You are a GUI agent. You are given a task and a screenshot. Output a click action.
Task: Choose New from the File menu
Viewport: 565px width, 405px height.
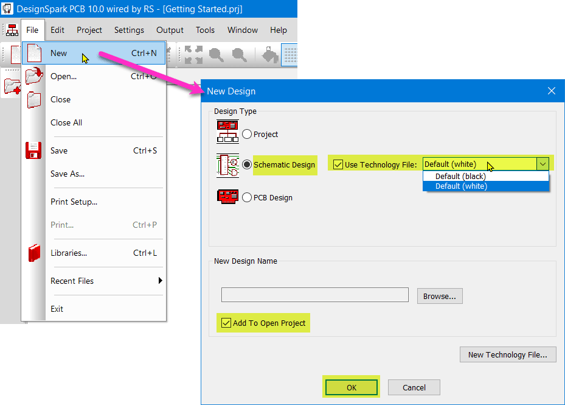tap(94, 53)
